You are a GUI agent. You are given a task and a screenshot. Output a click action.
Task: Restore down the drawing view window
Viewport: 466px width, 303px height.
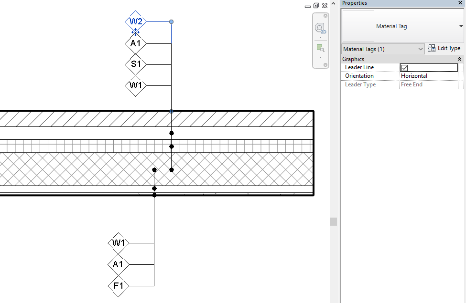click(x=316, y=6)
